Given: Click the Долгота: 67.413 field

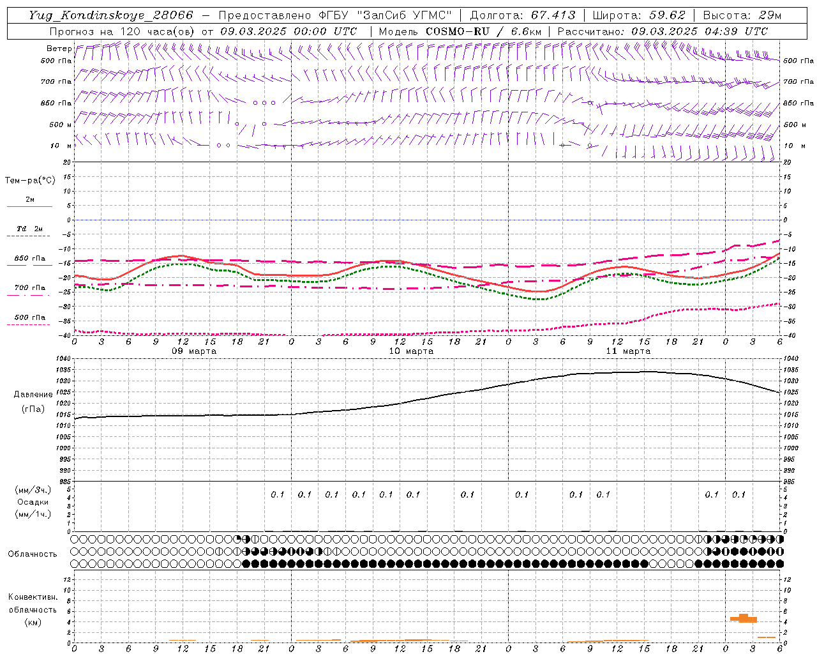Looking at the screenshot, I should [523, 15].
